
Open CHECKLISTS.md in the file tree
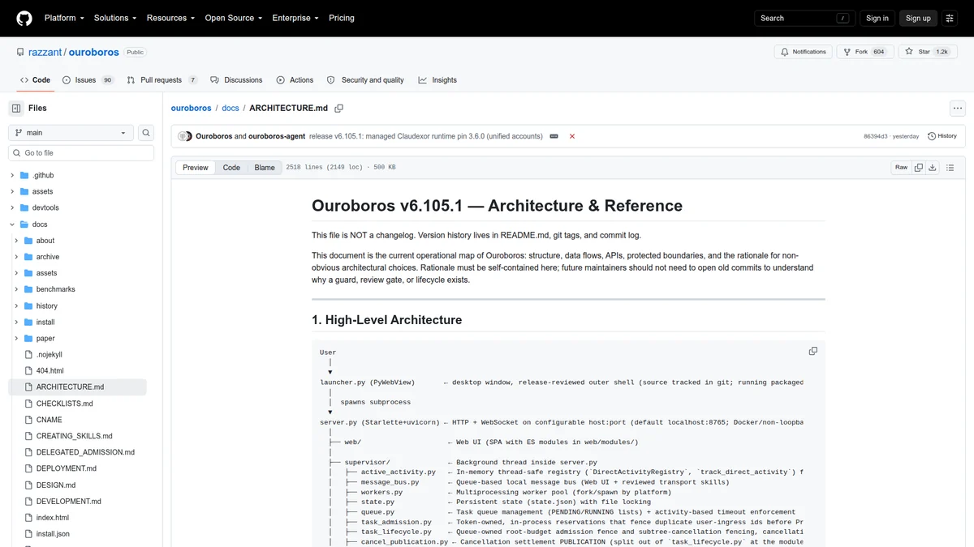click(64, 404)
